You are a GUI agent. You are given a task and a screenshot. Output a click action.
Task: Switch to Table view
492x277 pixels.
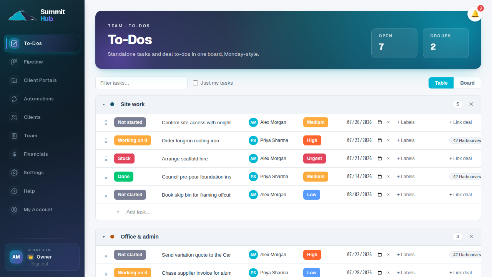click(441, 83)
